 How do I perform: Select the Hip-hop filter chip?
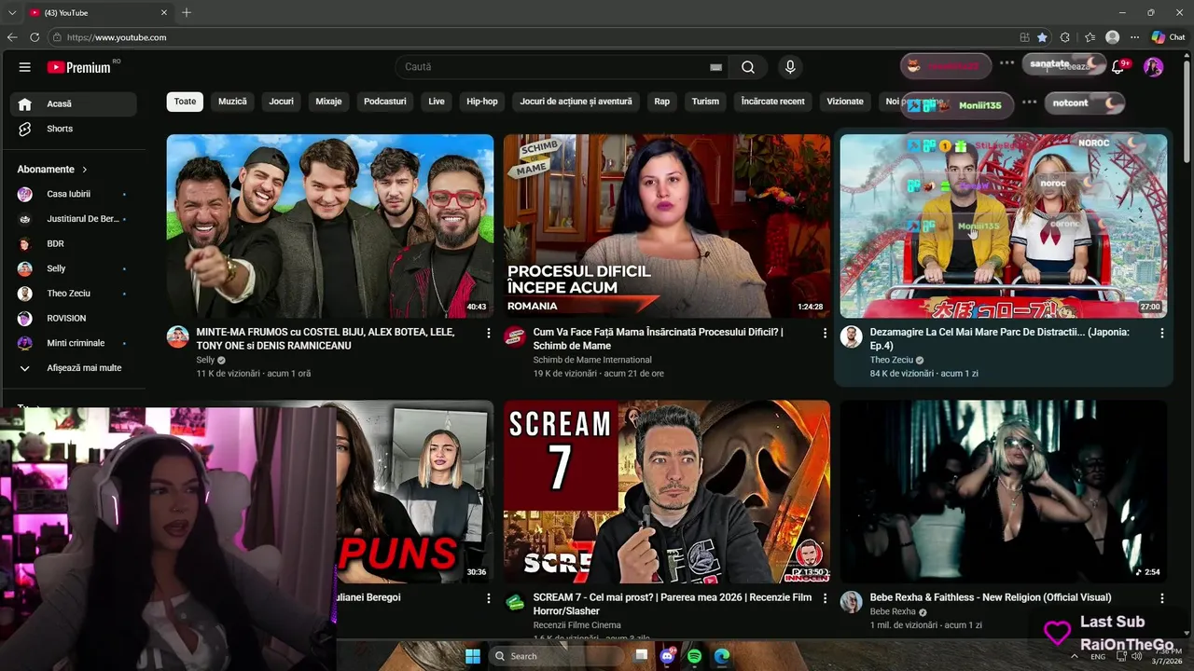[x=482, y=102]
